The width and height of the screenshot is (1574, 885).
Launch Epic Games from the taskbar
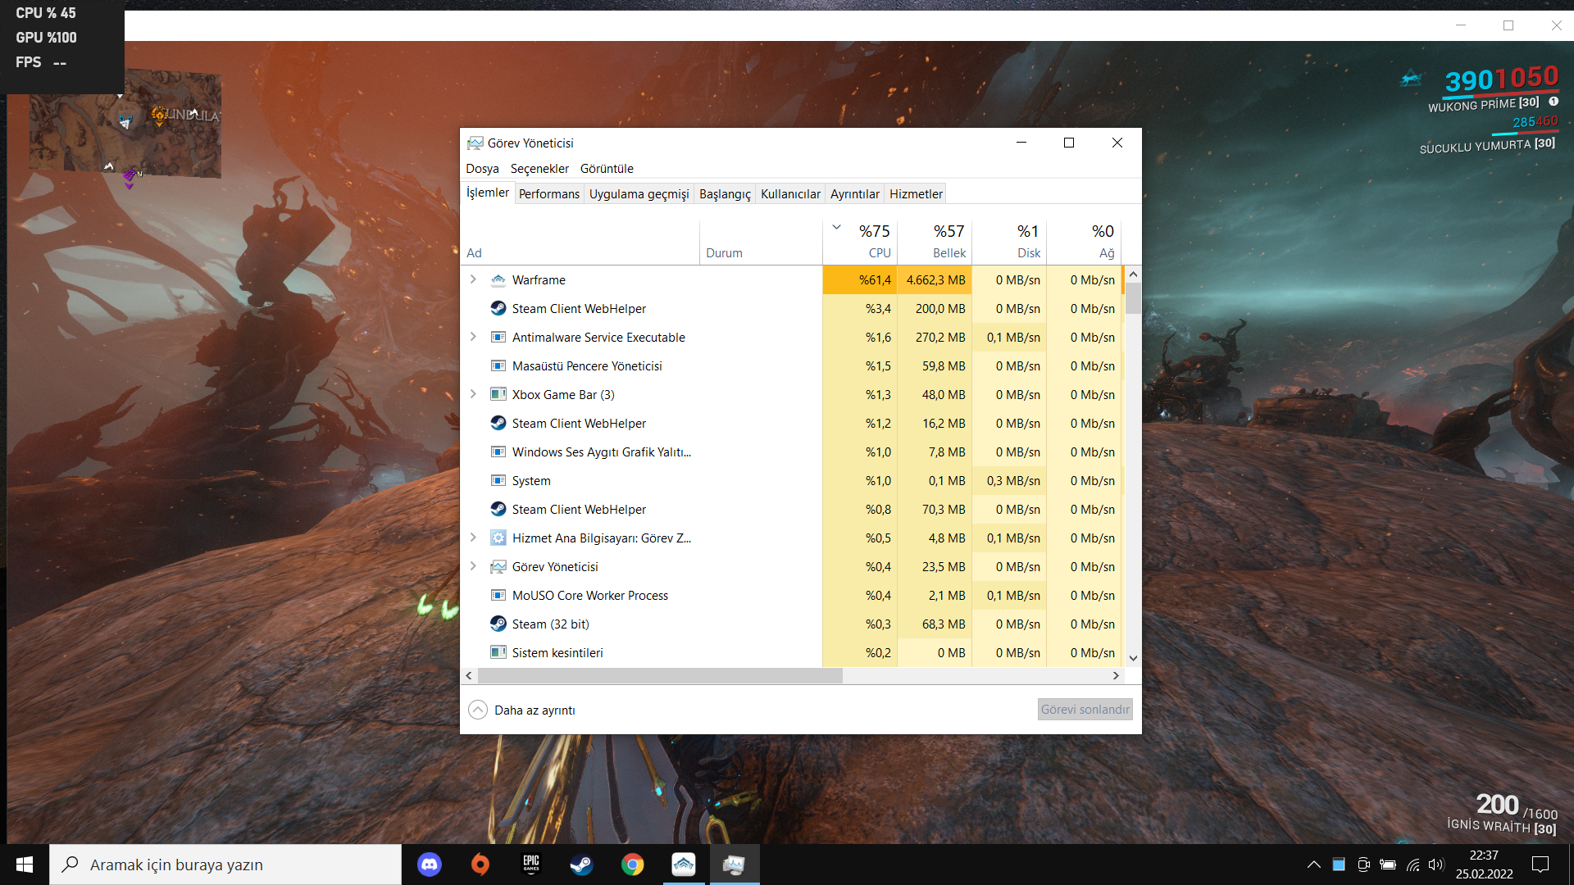tap(531, 865)
